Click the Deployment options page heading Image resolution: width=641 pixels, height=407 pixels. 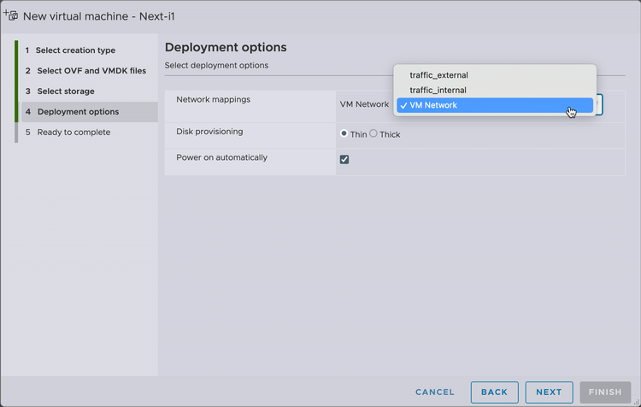tap(225, 47)
